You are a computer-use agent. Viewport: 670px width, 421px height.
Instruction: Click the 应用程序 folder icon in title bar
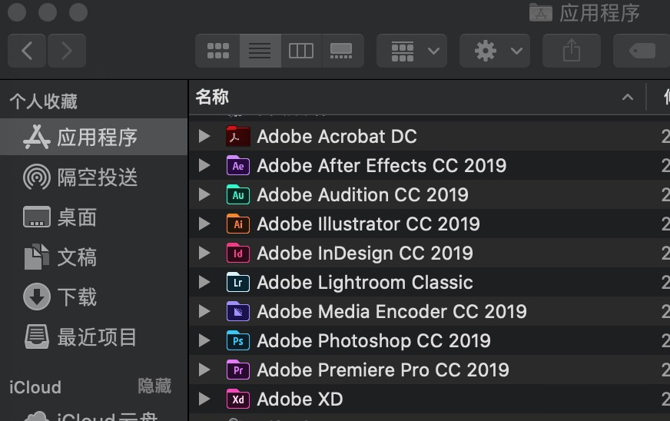pos(540,12)
